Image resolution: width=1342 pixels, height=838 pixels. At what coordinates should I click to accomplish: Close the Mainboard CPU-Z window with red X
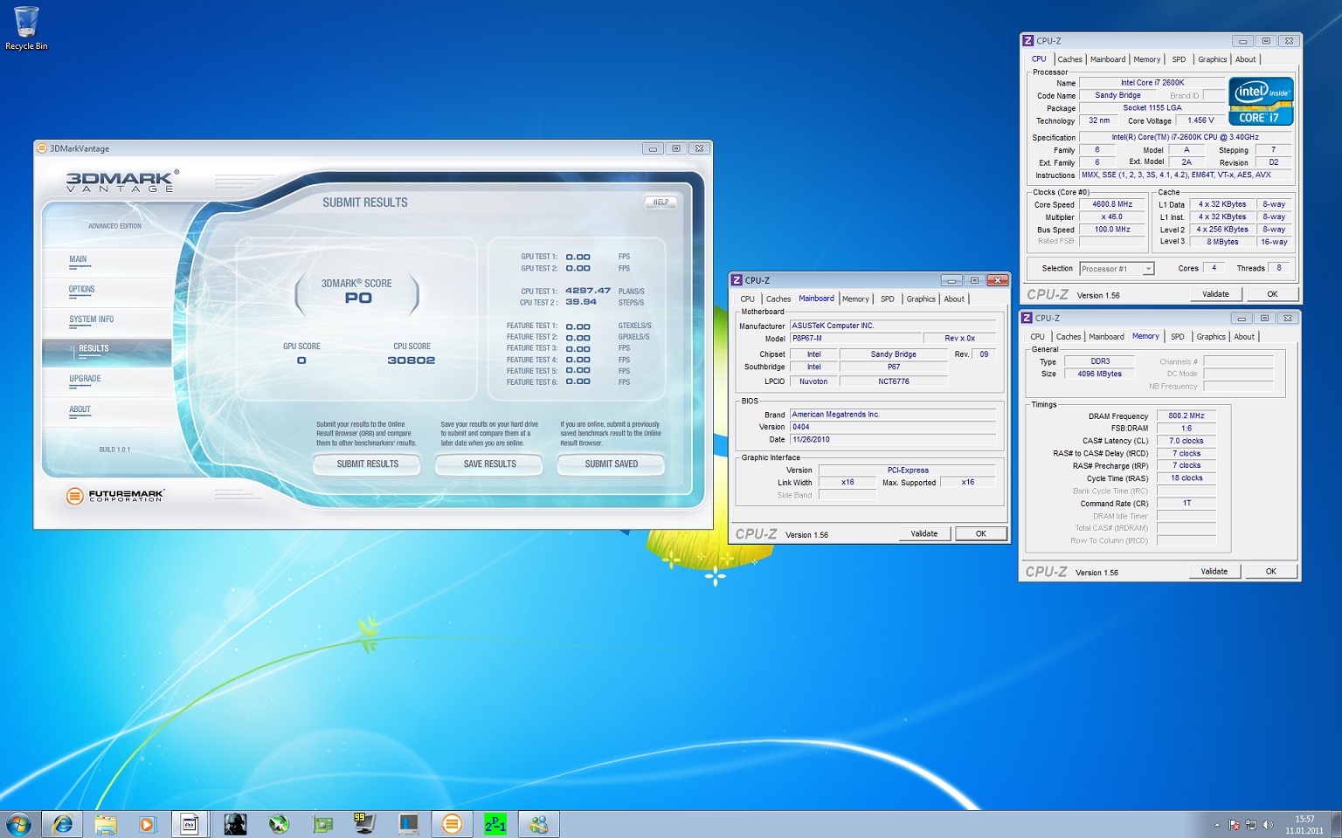tap(997, 280)
